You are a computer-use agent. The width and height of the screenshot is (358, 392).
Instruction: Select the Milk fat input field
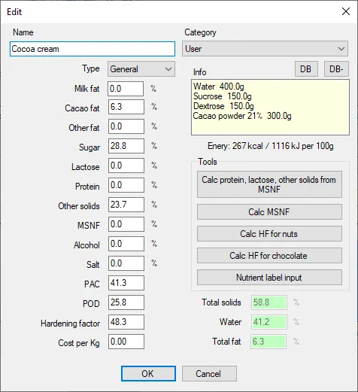pyautogui.click(x=126, y=89)
